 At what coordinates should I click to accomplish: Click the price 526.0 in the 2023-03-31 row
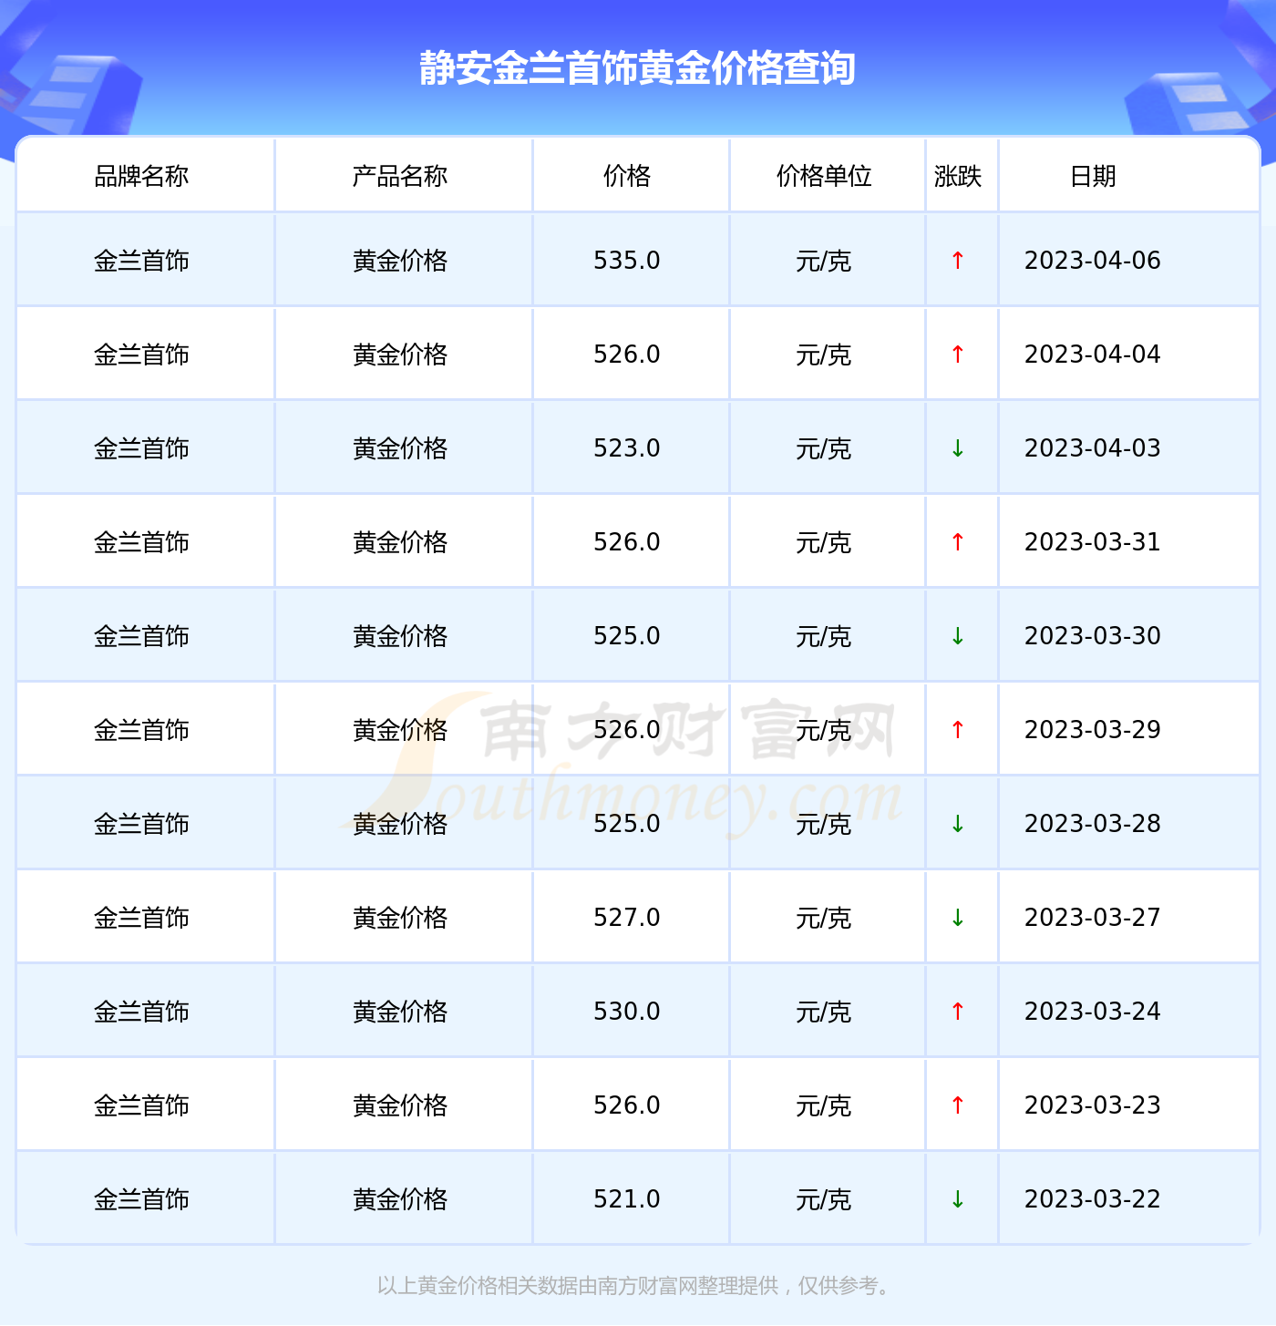[627, 542]
